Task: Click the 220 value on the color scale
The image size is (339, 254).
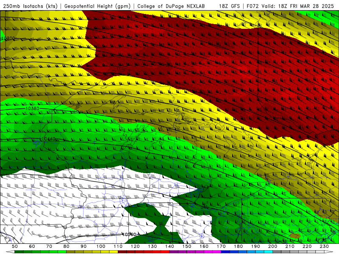Action: pos(307,246)
